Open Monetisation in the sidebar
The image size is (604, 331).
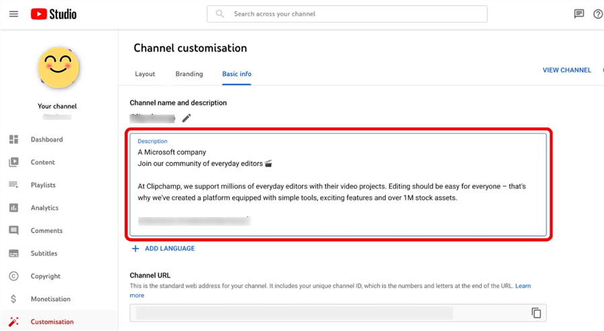tap(50, 299)
